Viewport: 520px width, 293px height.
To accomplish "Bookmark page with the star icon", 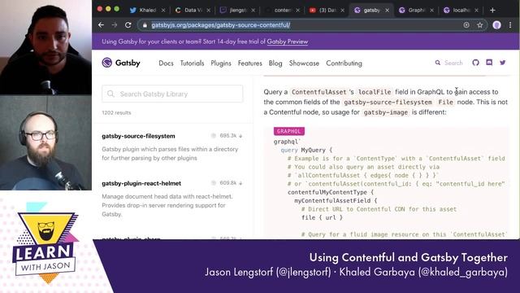I will [x=479, y=25].
